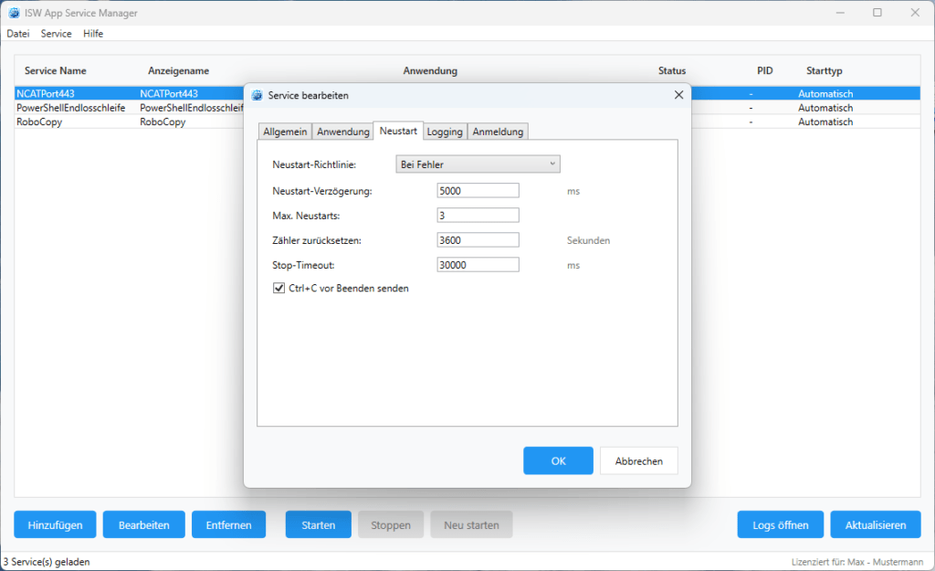The width and height of the screenshot is (935, 571).
Task: Open the Datei menu
Action: tap(17, 33)
